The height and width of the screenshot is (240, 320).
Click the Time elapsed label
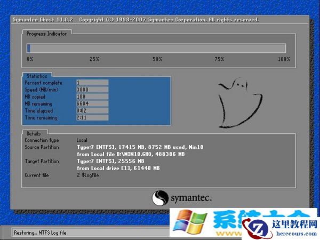(x=39, y=110)
